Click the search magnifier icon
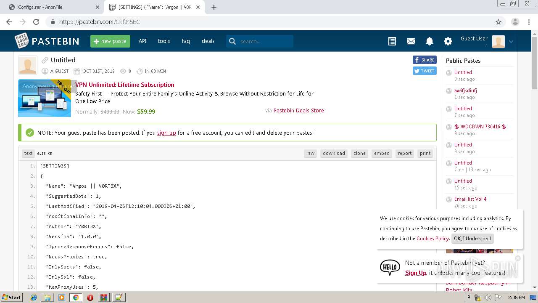 click(x=232, y=41)
